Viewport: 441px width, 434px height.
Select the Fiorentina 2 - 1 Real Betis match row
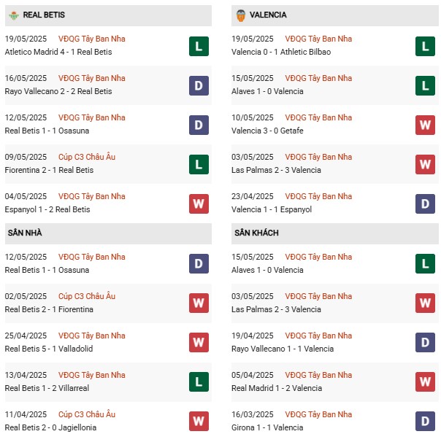[x=108, y=164]
